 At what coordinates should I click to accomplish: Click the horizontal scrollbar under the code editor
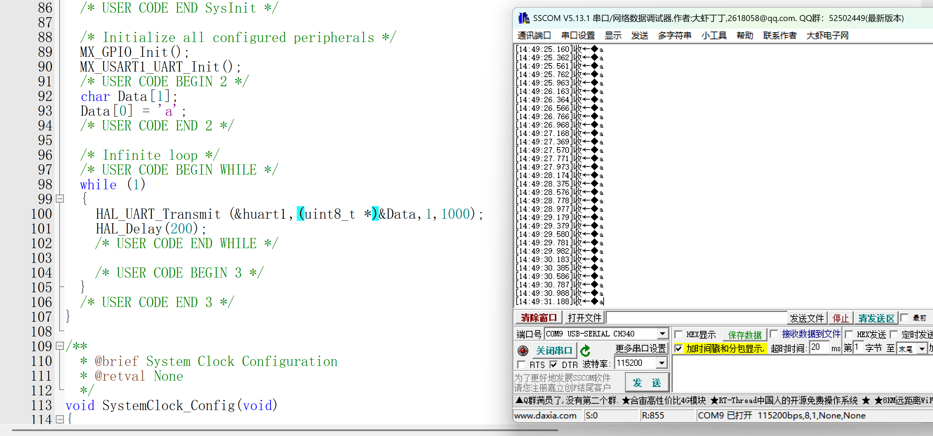(285, 430)
